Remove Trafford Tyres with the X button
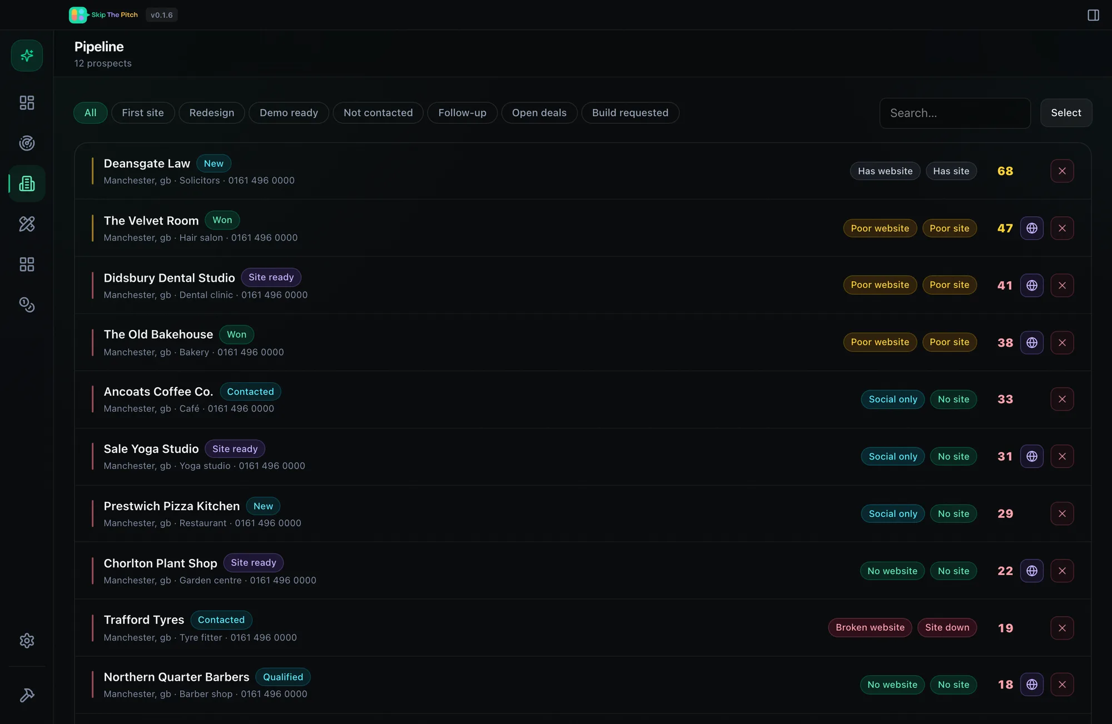This screenshot has height=724, width=1112. pyautogui.click(x=1062, y=628)
